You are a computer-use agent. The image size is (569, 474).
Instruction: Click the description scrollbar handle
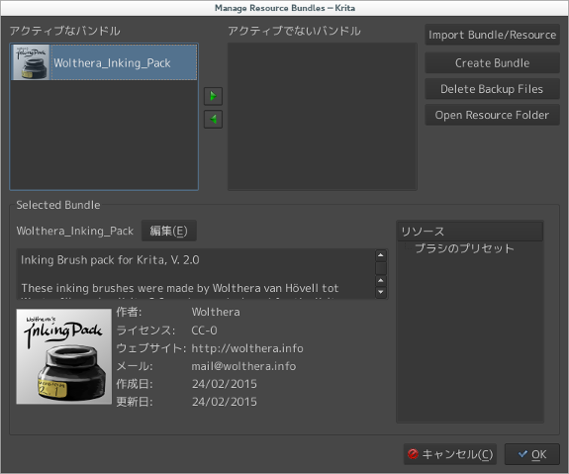pyautogui.click(x=381, y=268)
